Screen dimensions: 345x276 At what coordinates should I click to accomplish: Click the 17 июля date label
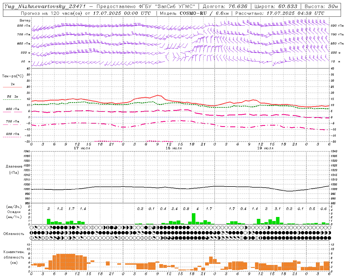82,148
